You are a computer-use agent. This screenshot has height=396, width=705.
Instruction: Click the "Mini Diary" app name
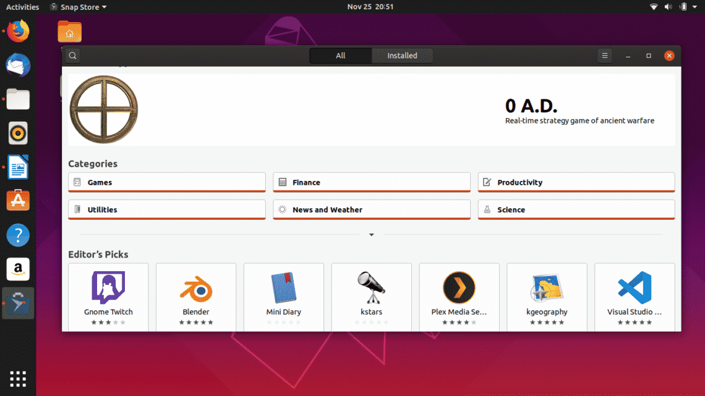284,311
